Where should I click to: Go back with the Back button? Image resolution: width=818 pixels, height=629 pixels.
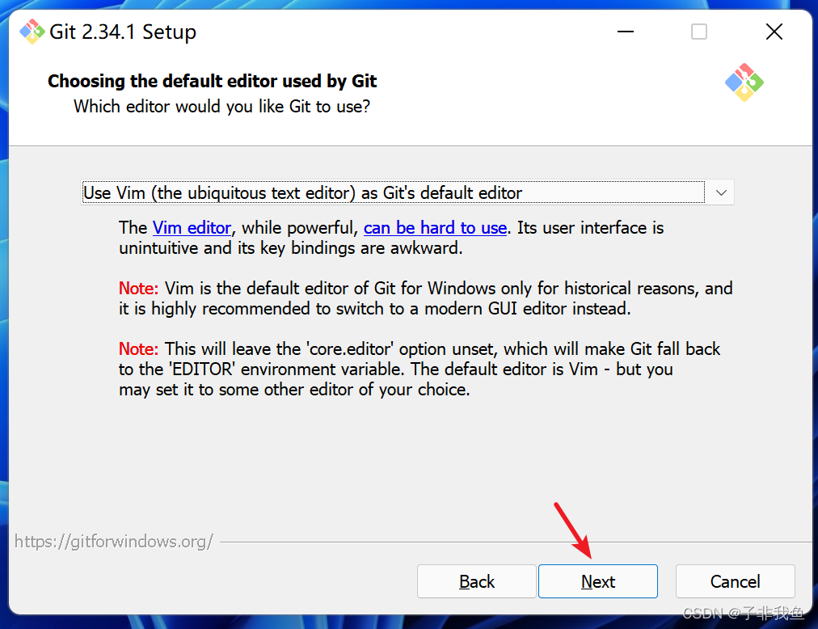(477, 581)
